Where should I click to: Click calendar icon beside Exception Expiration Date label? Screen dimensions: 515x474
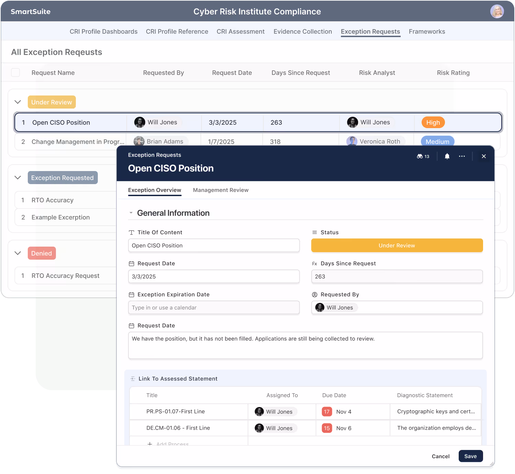131,295
